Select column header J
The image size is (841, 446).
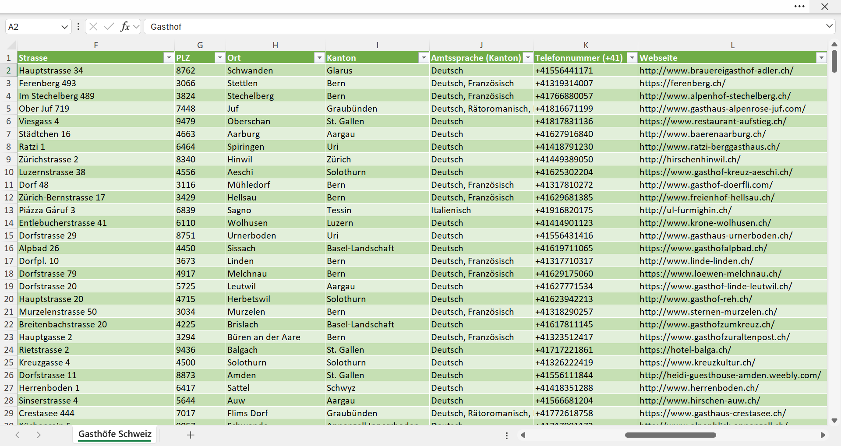coord(481,45)
